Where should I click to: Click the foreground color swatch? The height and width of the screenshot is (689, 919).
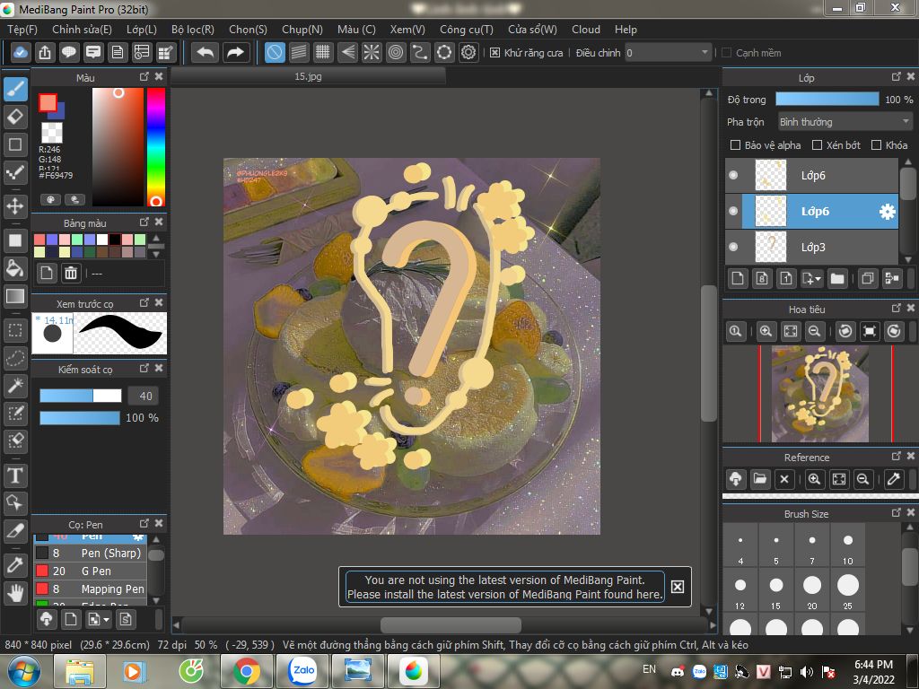[48, 103]
